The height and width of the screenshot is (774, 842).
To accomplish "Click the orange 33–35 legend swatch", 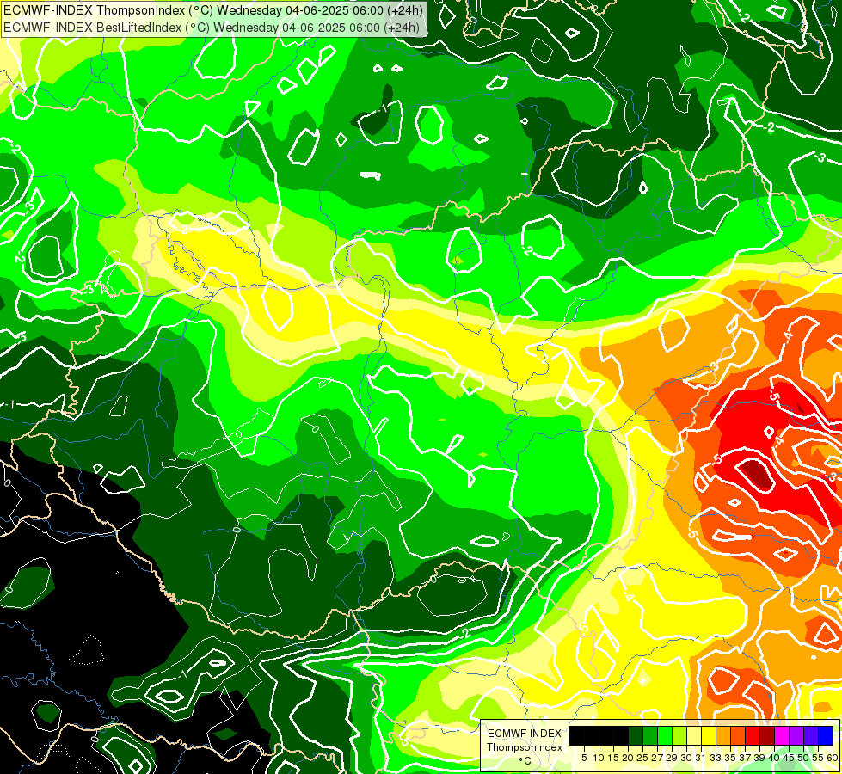I will (723, 736).
